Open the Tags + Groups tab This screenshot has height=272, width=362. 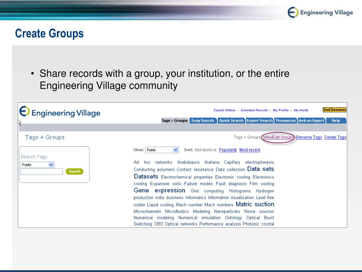[x=175, y=120]
